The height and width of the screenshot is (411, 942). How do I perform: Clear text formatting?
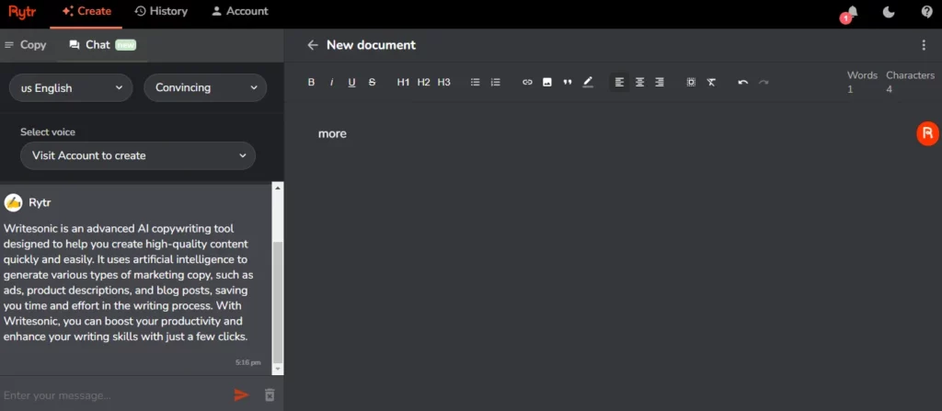coord(711,83)
